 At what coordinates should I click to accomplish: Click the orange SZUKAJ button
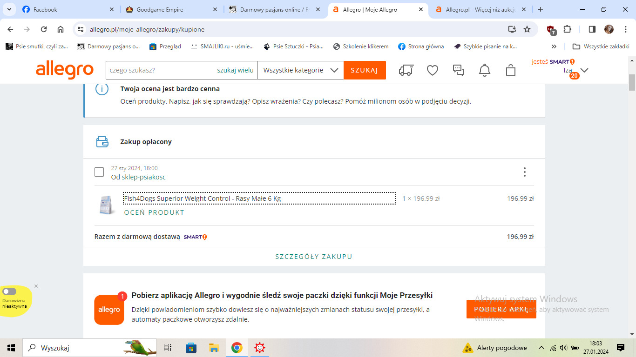click(x=365, y=70)
